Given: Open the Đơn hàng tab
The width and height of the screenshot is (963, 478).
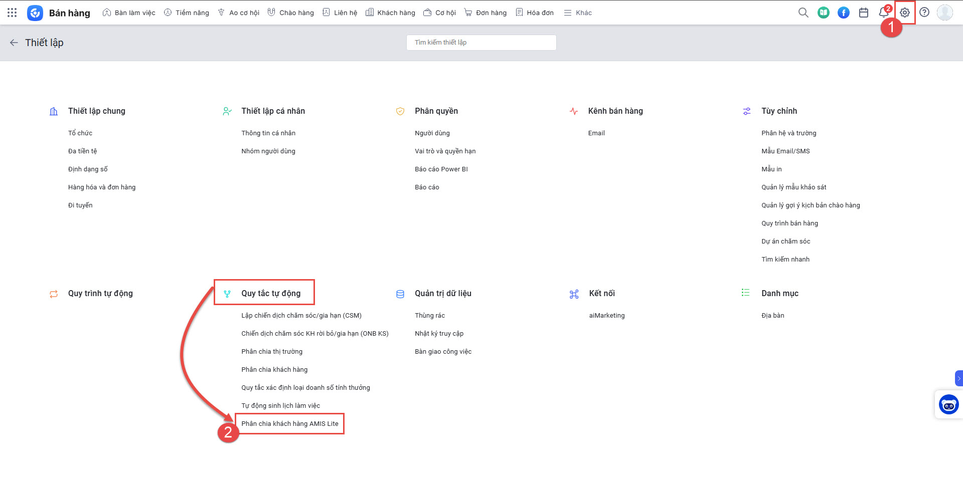Looking at the screenshot, I should [485, 13].
